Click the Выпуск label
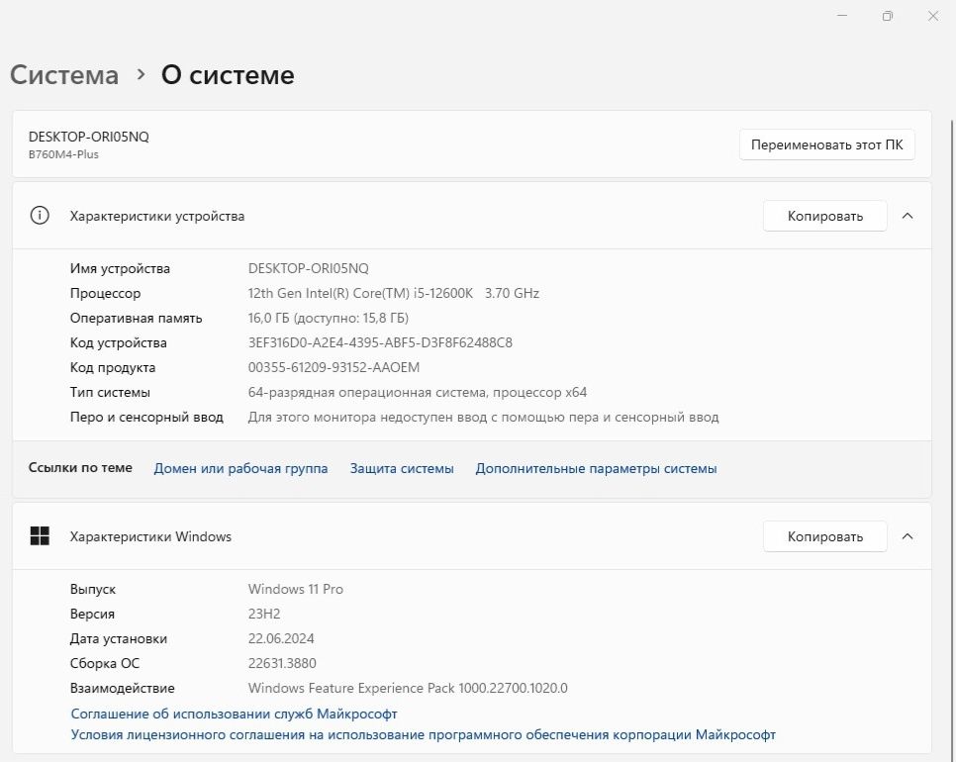 (x=93, y=589)
